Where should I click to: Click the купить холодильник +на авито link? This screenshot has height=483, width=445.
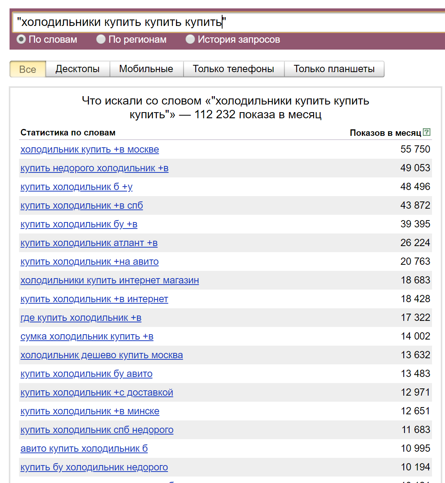click(x=89, y=262)
